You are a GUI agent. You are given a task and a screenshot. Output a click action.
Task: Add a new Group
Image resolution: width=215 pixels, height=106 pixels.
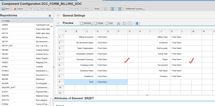pos(99,23)
